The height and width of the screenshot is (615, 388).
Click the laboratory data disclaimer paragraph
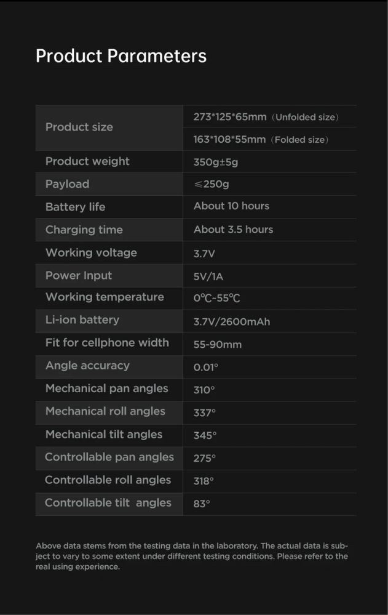pos(192,556)
